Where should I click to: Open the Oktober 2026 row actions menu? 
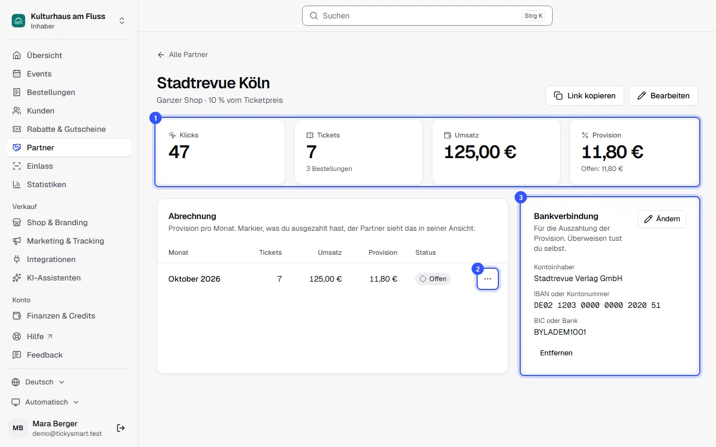[488, 279]
